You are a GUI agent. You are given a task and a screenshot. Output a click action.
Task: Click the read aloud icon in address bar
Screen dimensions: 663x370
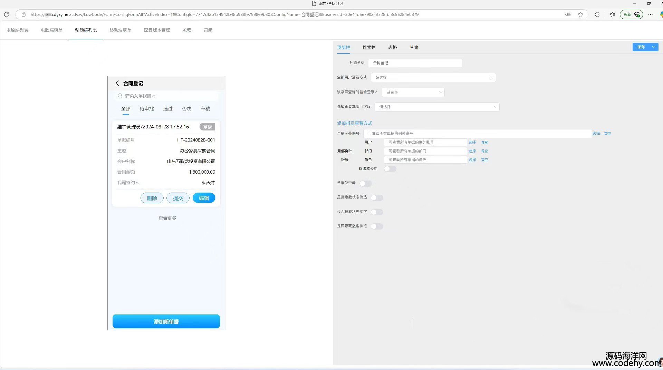point(568,14)
